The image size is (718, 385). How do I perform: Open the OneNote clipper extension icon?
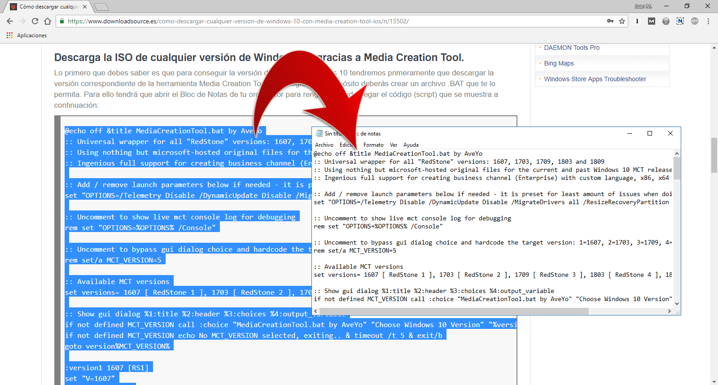(x=680, y=21)
